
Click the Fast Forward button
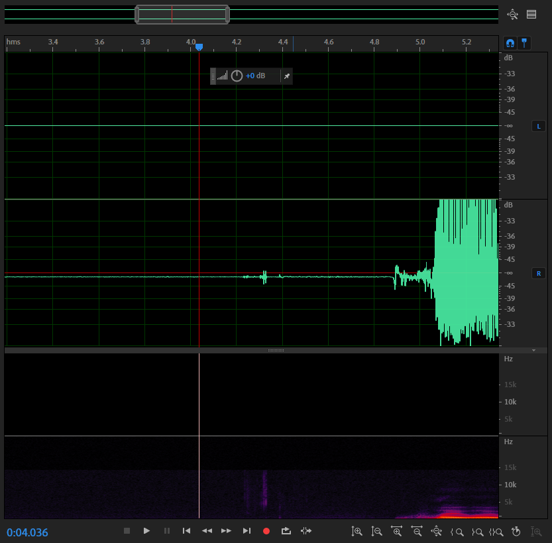point(227,531)
